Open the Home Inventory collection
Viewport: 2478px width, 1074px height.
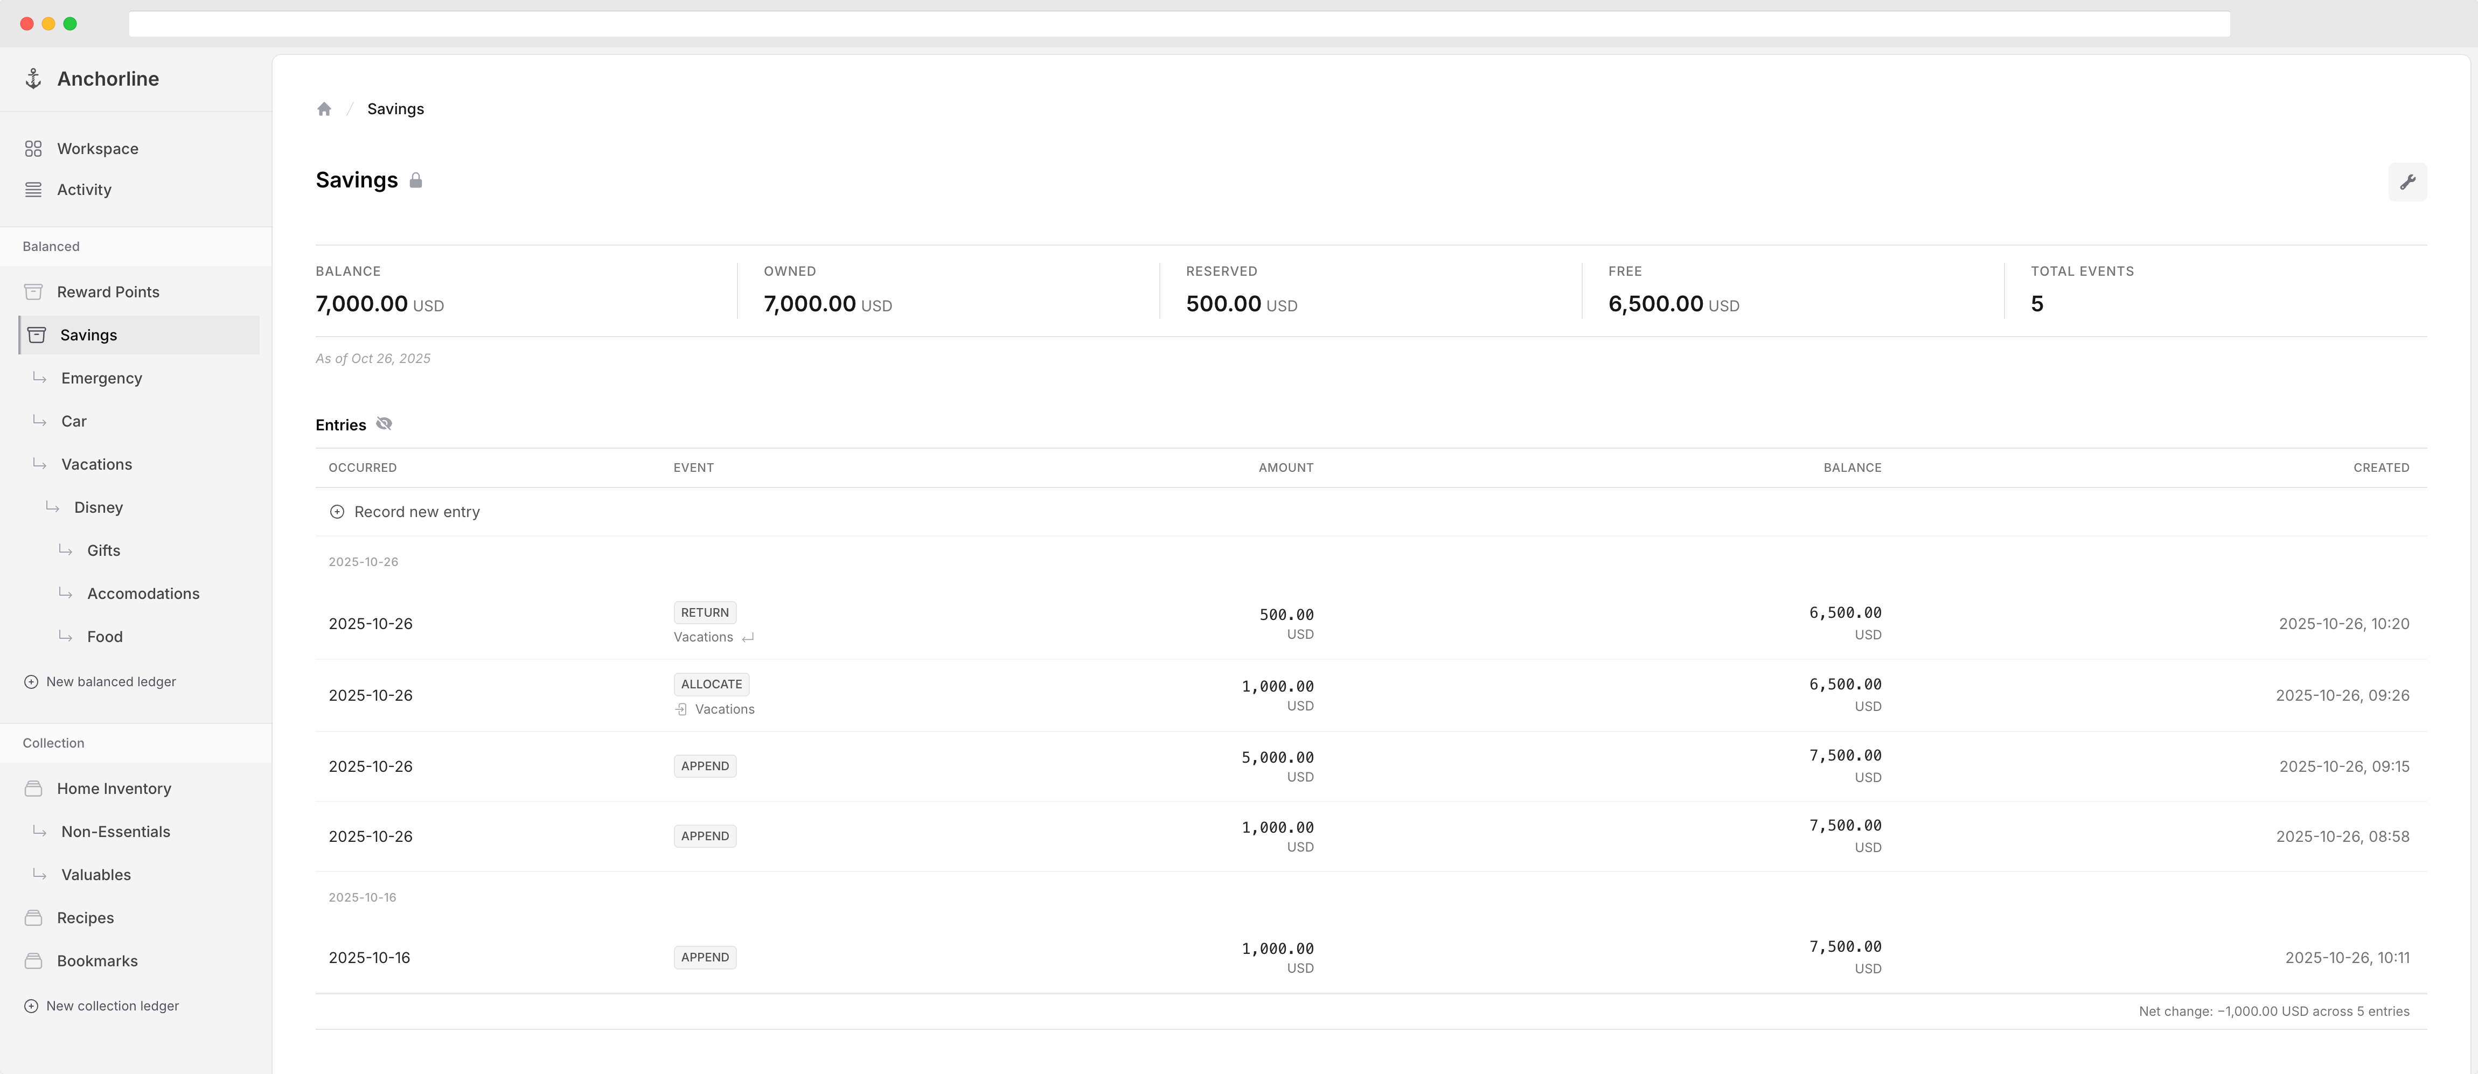click(114, 789)
